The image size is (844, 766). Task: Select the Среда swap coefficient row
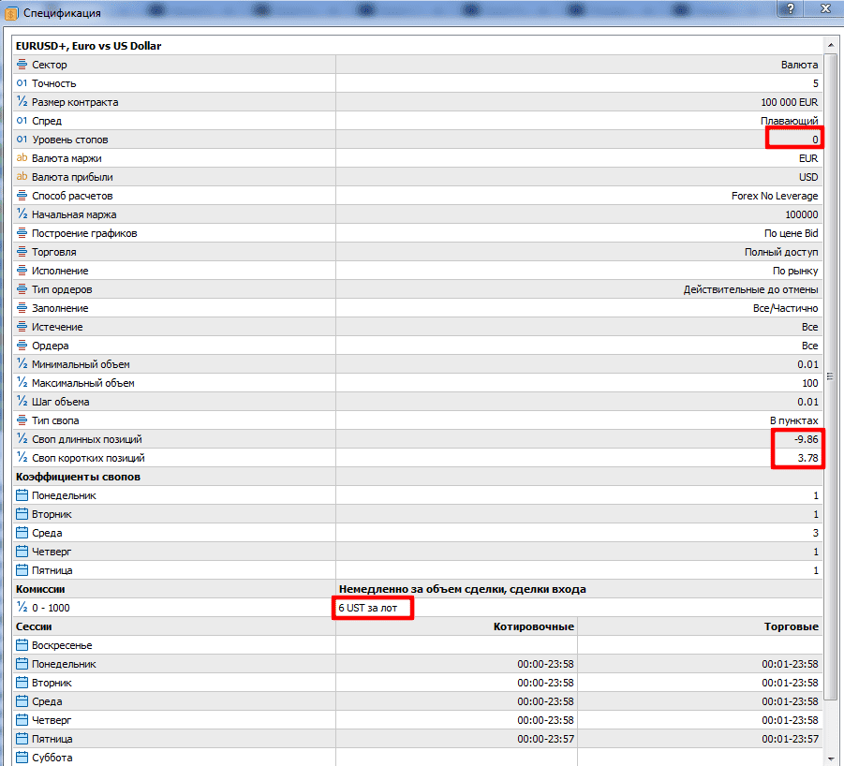coord(418,533)
